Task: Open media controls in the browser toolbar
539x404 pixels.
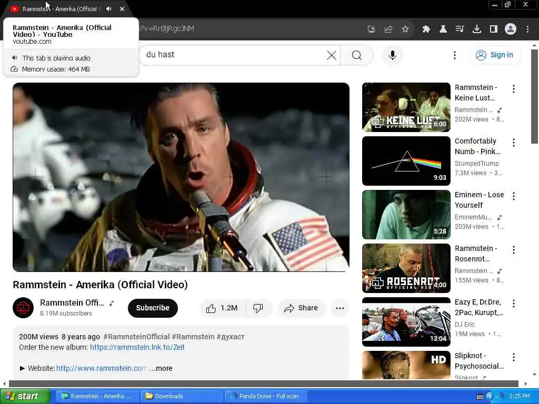Action: 460,29
